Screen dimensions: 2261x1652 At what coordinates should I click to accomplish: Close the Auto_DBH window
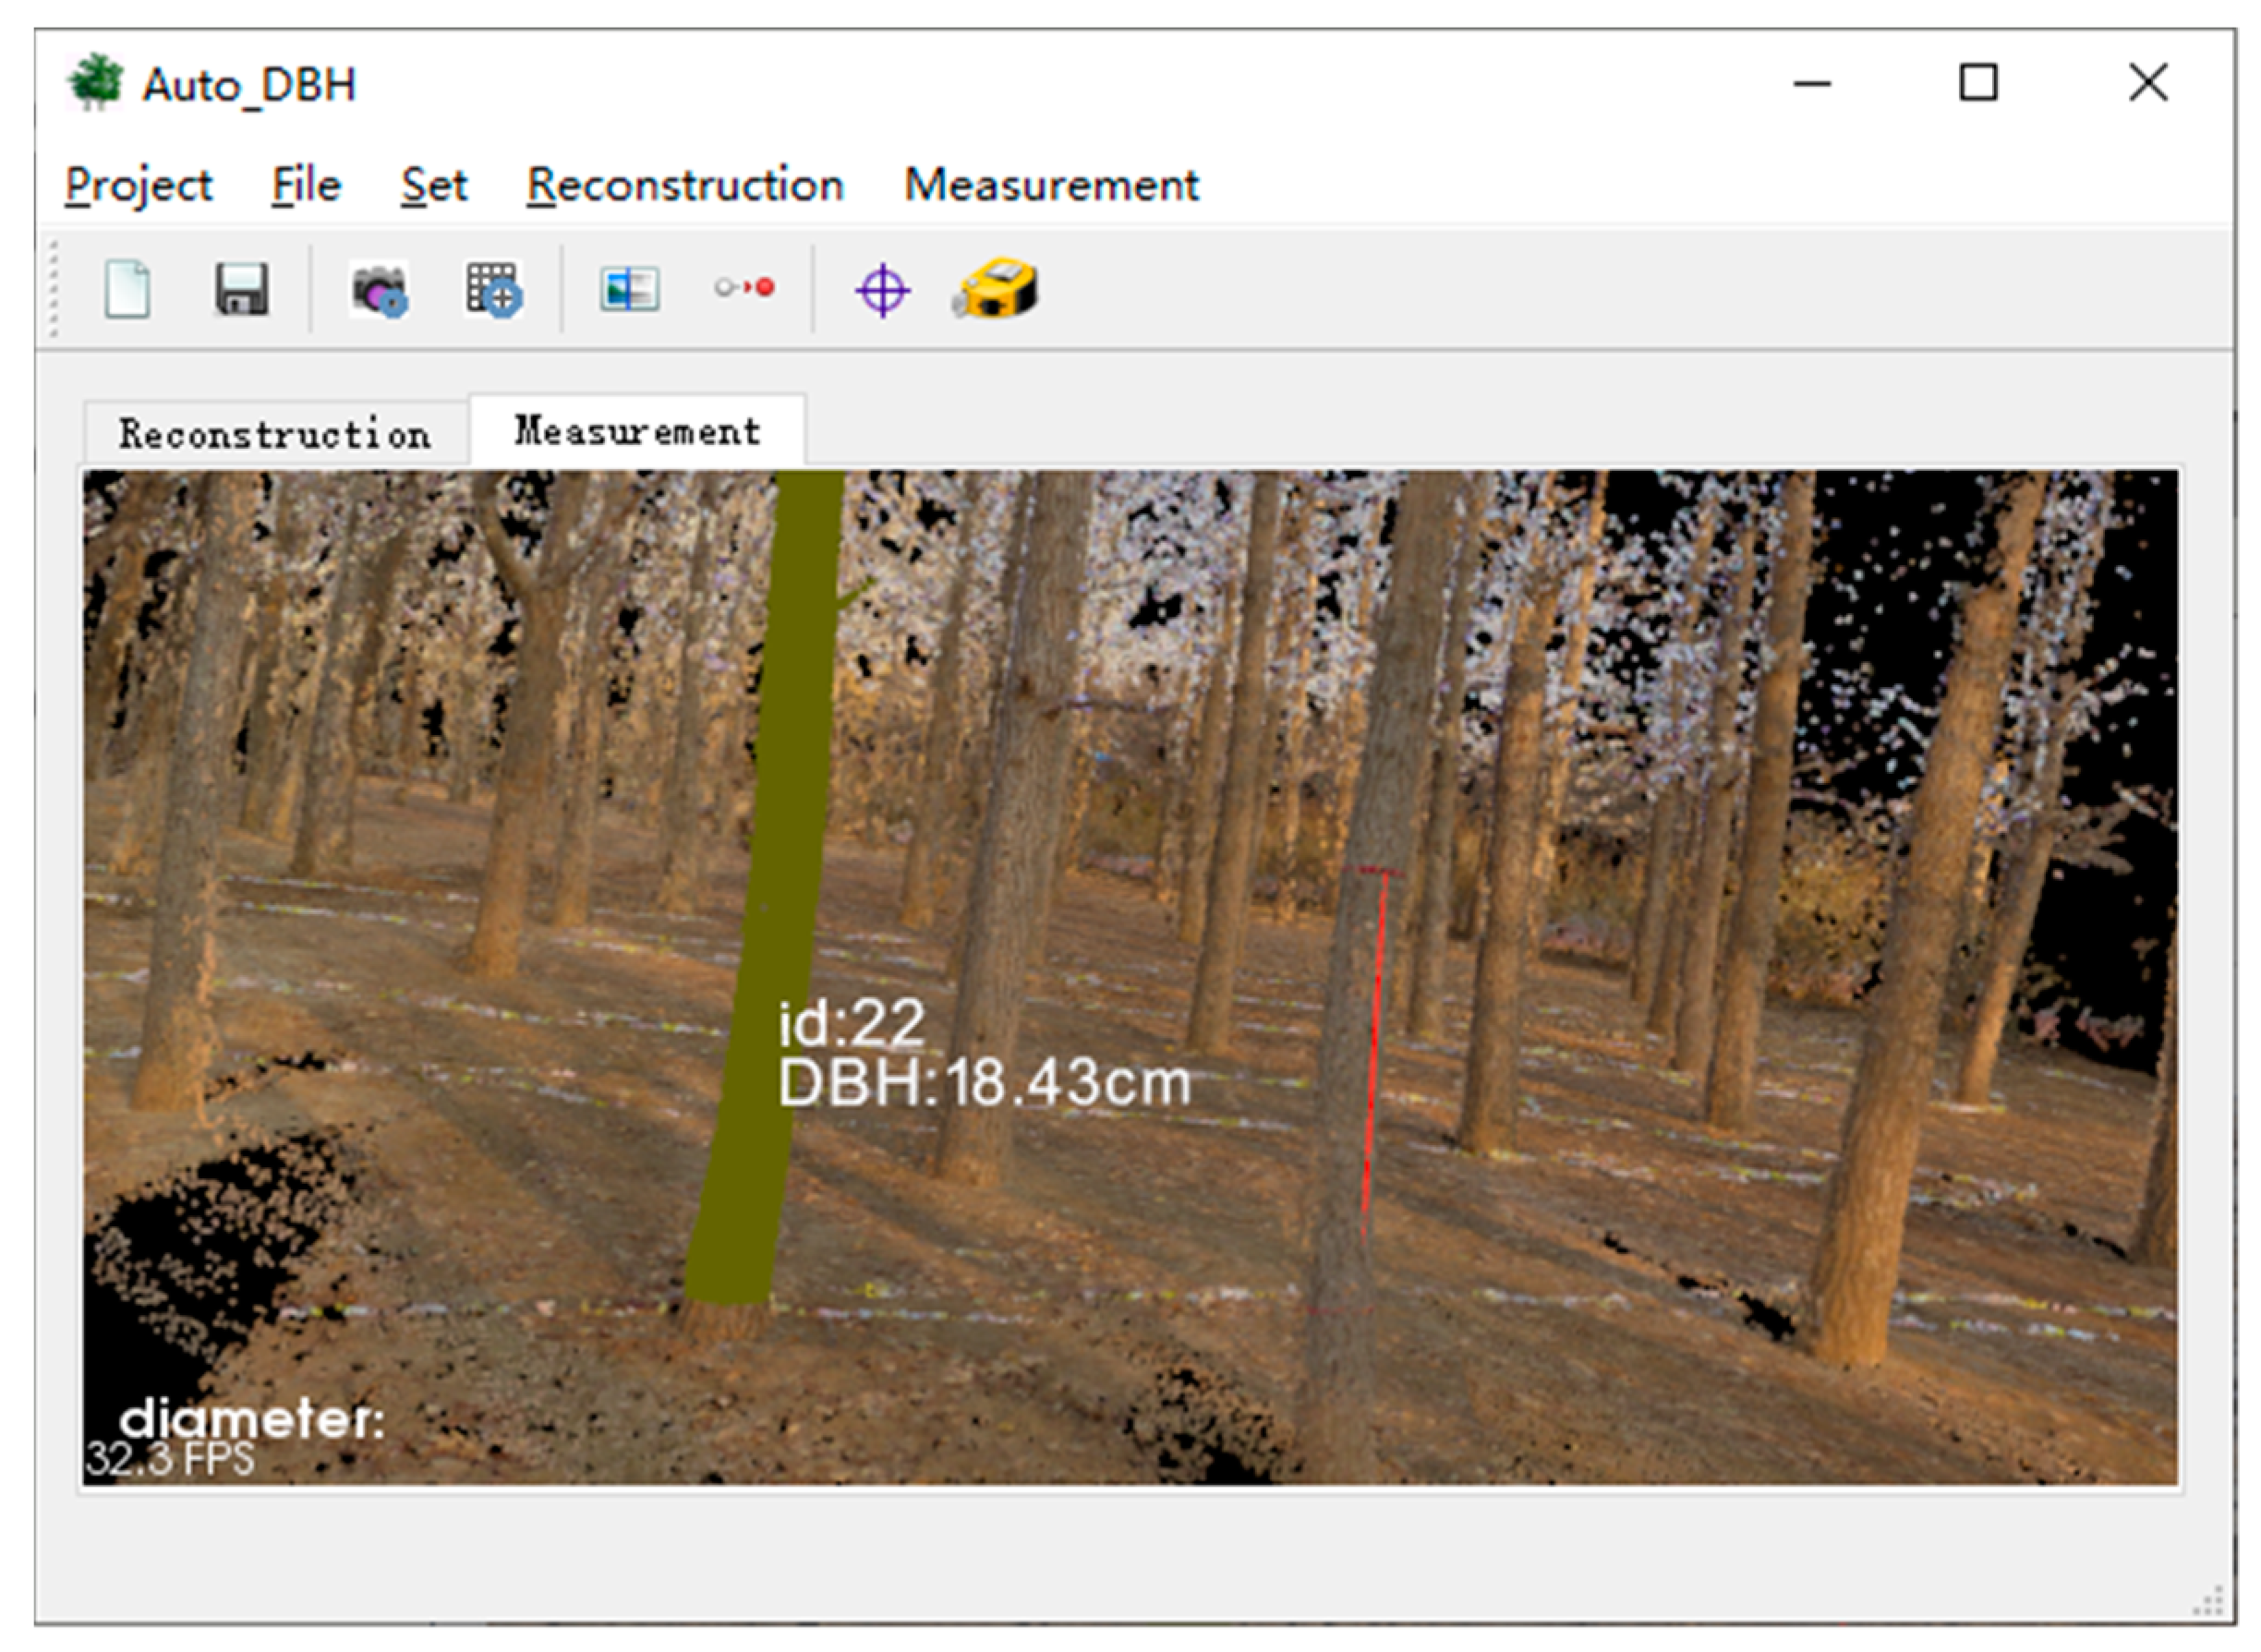coord(2148,83)
